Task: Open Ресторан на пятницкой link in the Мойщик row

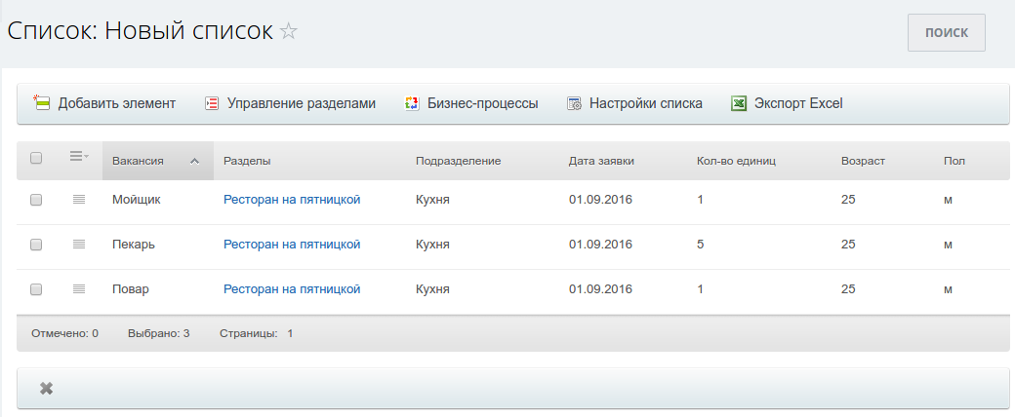Action: (292, 200)
